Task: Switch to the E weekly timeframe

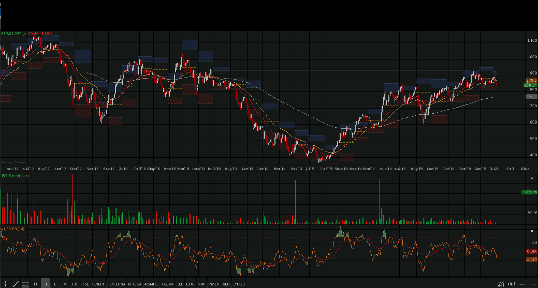Action: click(x=55, y=284)
